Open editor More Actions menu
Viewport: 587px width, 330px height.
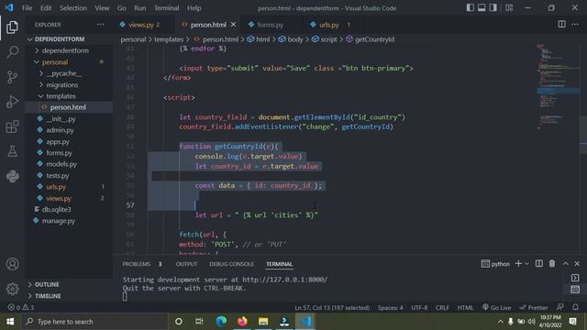point(575,25)
